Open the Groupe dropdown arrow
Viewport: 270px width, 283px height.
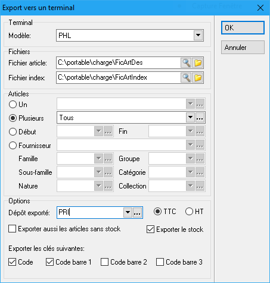click(190, 159)
